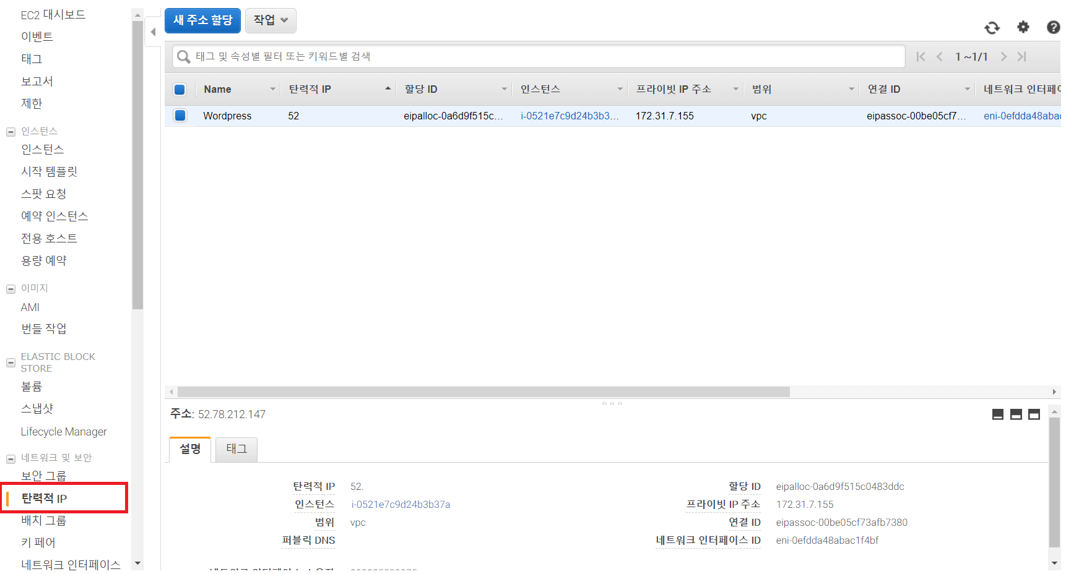The height and width of the screenshot is (574, 1066).
Task: Maximize the details pane layout icon
Action: (x=1034, y=414)
